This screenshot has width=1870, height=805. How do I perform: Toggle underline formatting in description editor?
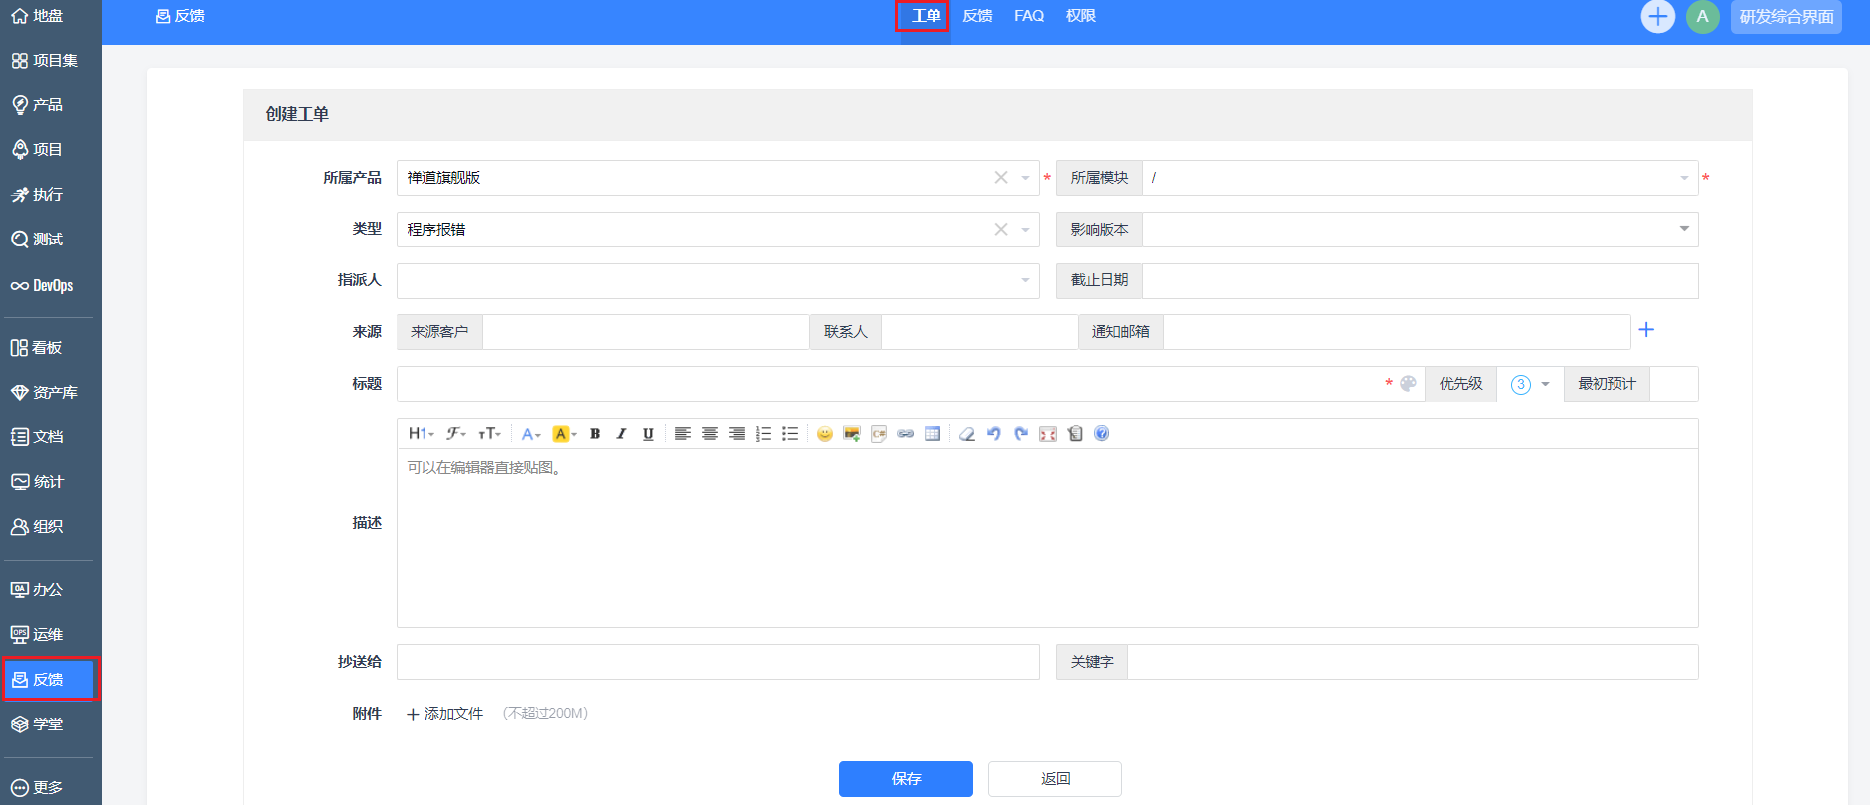[648, 434]
